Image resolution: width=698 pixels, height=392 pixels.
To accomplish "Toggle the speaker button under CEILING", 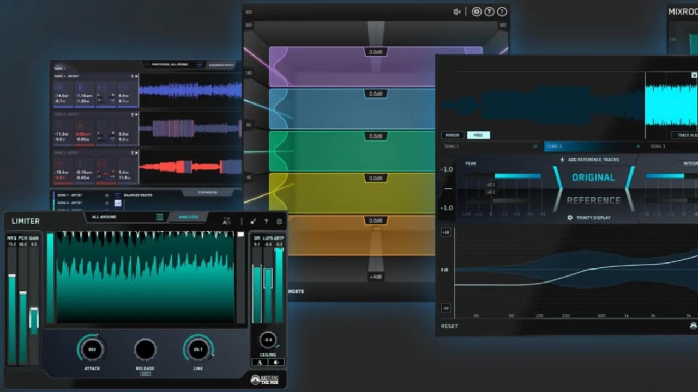I will (x=276, y=362).
